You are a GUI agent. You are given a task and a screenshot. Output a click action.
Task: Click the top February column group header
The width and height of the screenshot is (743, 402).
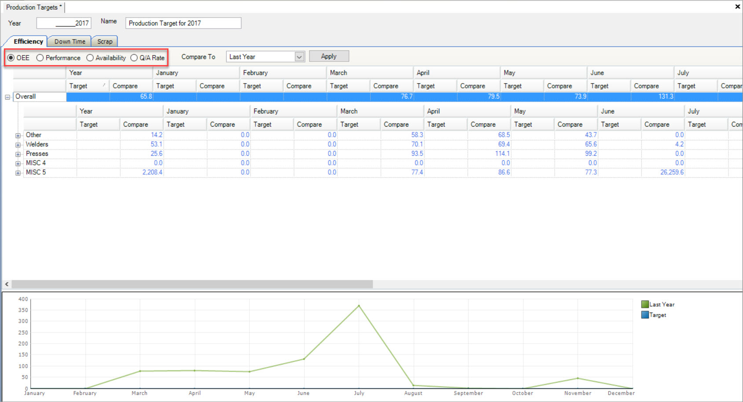click(x=283, y=73)
